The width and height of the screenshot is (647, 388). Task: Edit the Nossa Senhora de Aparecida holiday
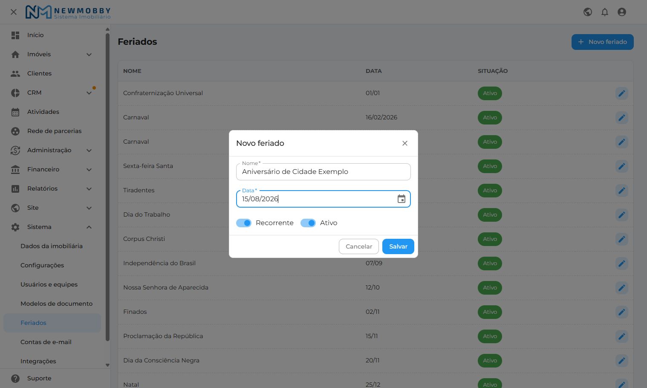(x=622, y=288)
